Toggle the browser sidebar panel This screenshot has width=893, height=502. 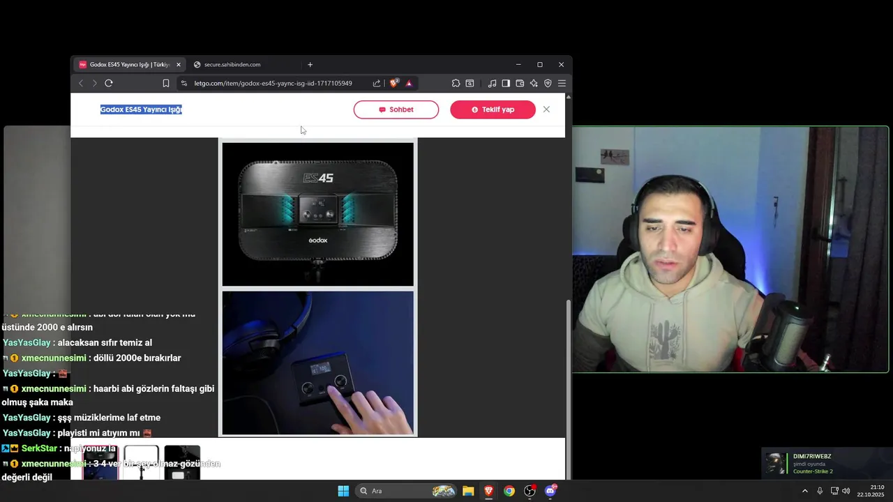click(506, 83)
